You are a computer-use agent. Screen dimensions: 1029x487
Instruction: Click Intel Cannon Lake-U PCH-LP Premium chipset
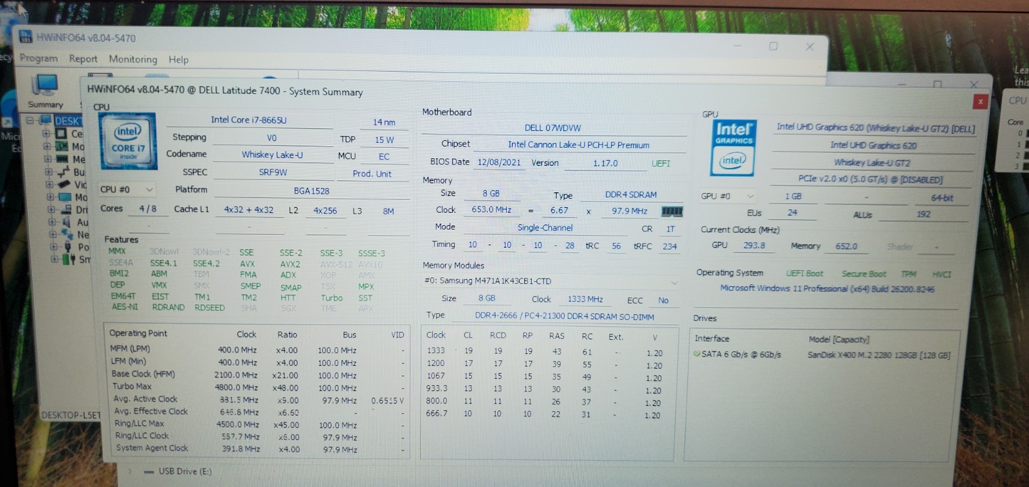[578, 145]
